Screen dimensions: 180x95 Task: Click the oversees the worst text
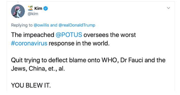pyautogui.click(x=110, y=35)
